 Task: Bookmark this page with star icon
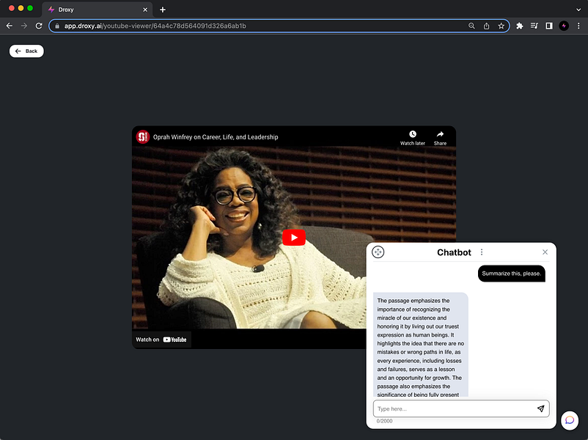point(501,26)
